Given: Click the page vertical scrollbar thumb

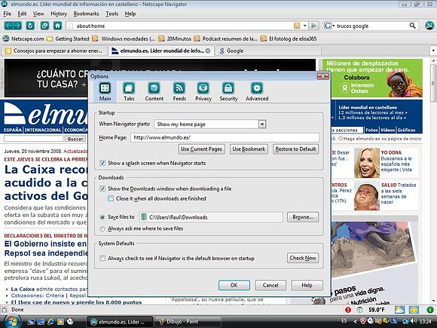Looking at the screenshot, I should click(433, 83).
